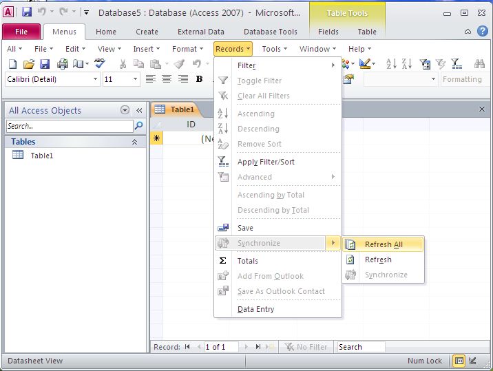
Task: Go to last record navigation button
Action: click(258, 347)
